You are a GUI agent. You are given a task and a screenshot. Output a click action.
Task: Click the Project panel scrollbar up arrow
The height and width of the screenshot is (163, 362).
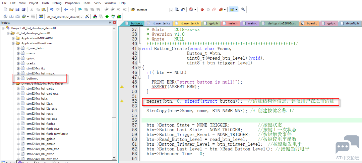[x=114, y=28]
